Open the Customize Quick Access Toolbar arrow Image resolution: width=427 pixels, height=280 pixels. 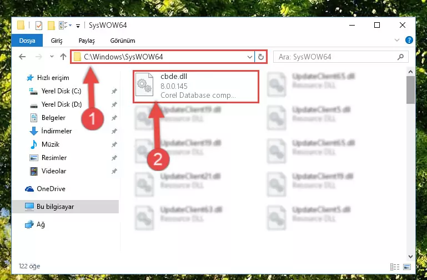pos(78,26)
